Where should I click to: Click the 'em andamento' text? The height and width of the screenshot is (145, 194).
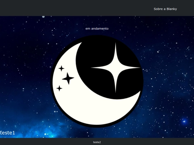[x=97, y=29]
